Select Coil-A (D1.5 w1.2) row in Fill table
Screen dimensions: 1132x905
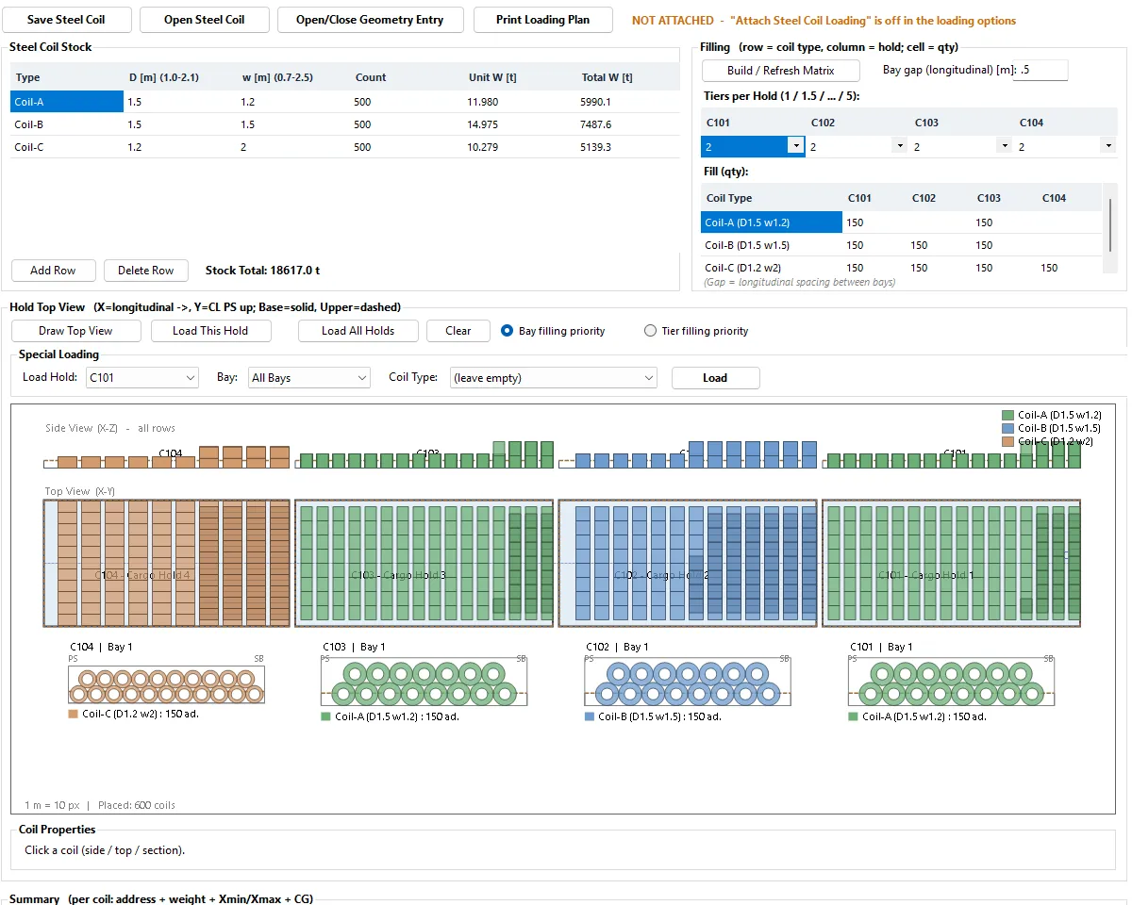pos(901,222)
